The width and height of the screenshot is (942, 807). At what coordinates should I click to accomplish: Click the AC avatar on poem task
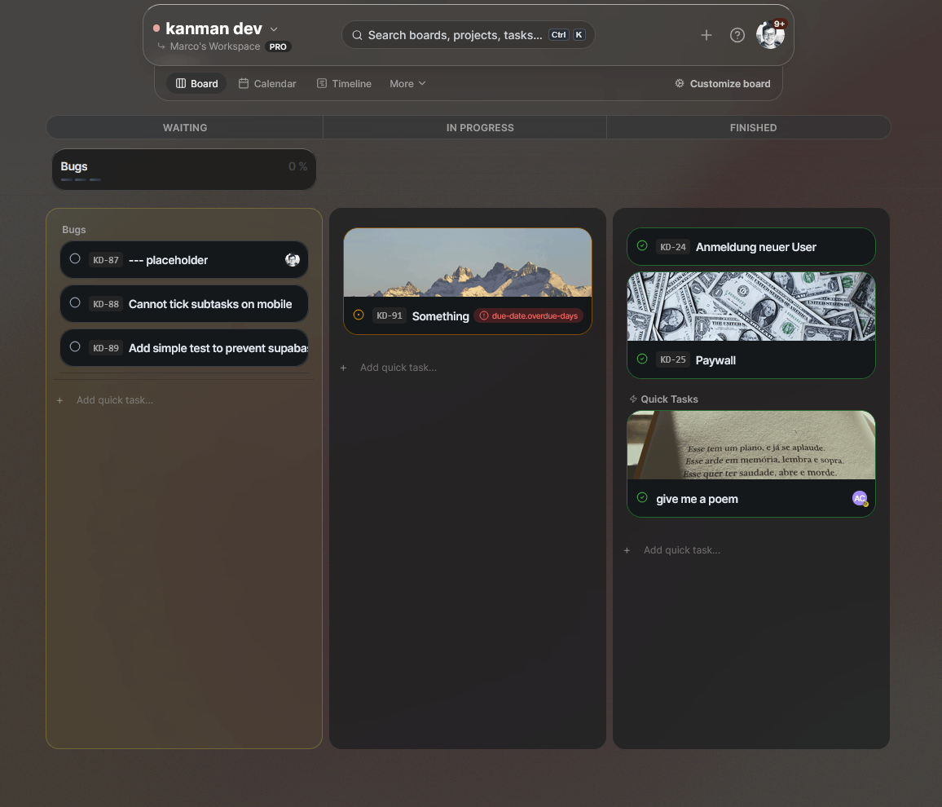pos(859,498)
